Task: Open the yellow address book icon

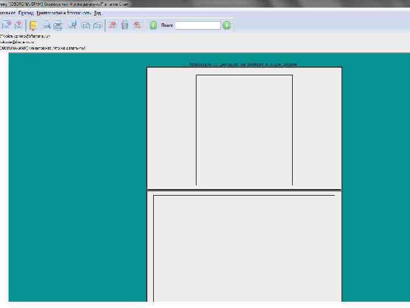Action: [33, 26]
